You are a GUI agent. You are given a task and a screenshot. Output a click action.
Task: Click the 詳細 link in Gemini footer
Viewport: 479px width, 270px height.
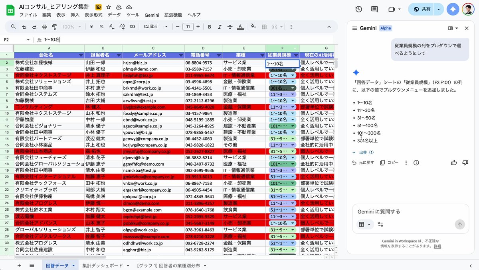point(437,246)
